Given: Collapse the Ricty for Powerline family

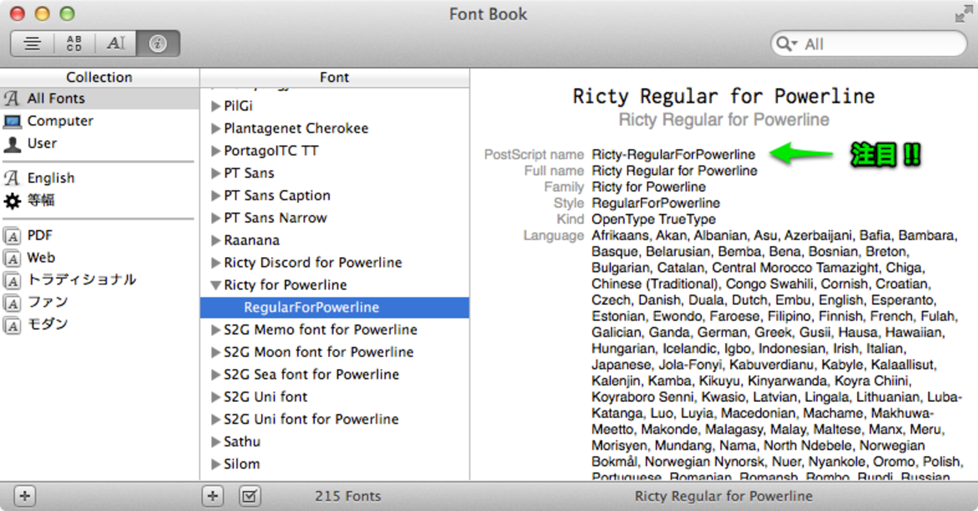Looking at the screenshot, I should [216, 286].
